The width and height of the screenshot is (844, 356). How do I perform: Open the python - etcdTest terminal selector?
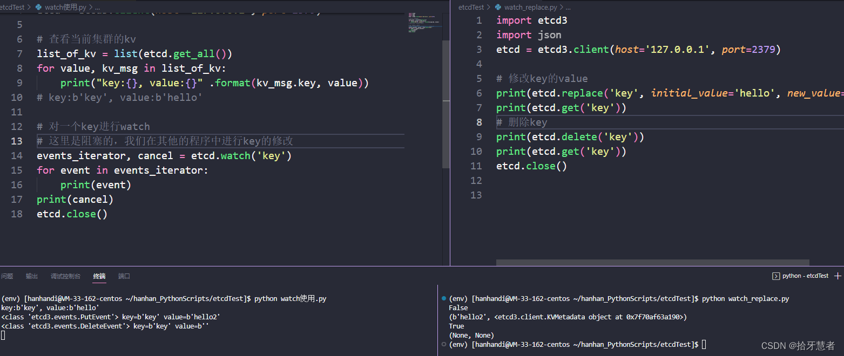800,276
